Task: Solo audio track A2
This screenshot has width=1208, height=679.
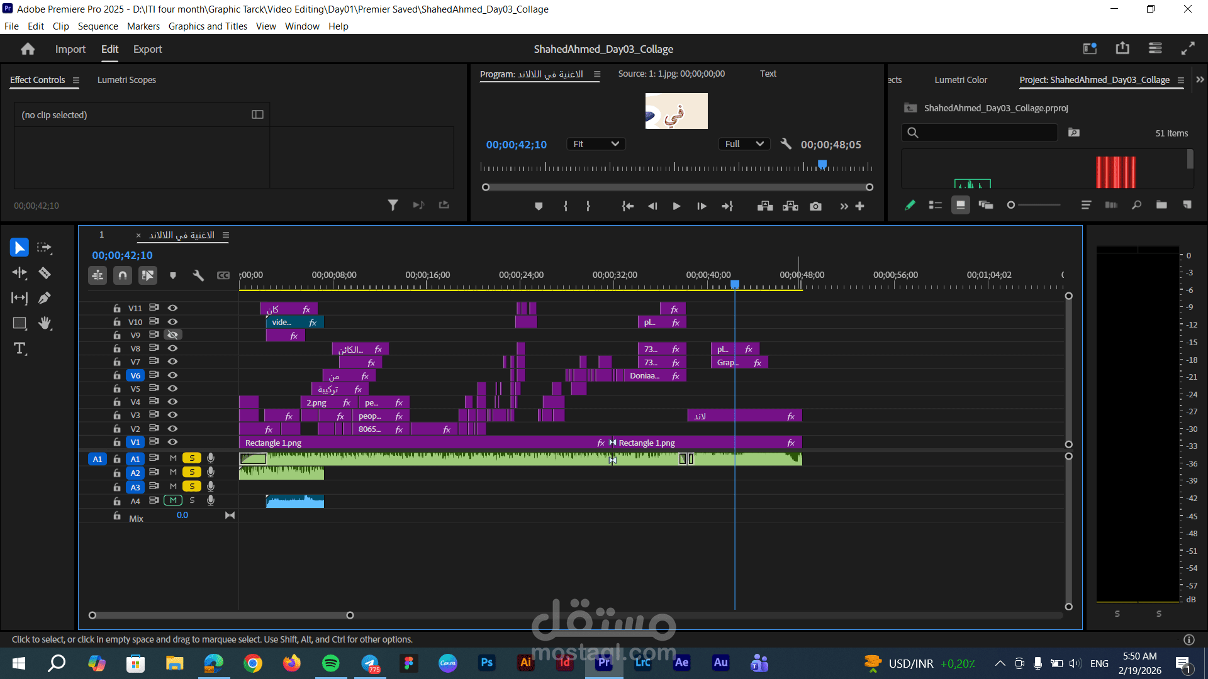Action: tap(192, 472)
